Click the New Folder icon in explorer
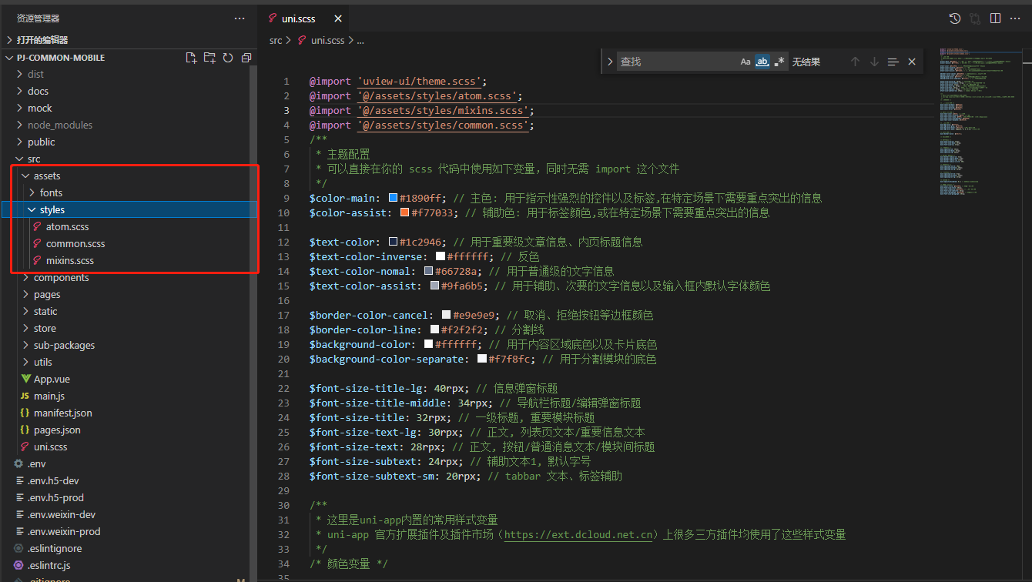 pos(209,58)
